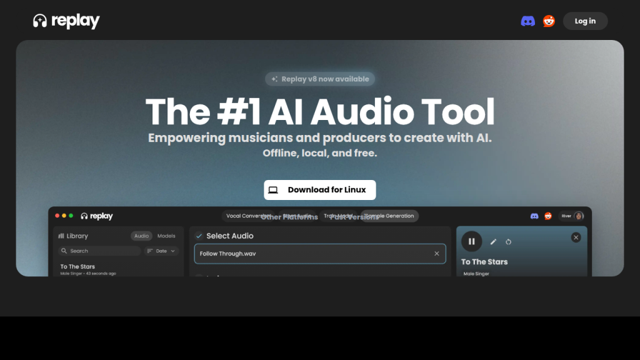Close the To The Stars player panel
Viewport: 640px width, 360px height.
point(576,237)
